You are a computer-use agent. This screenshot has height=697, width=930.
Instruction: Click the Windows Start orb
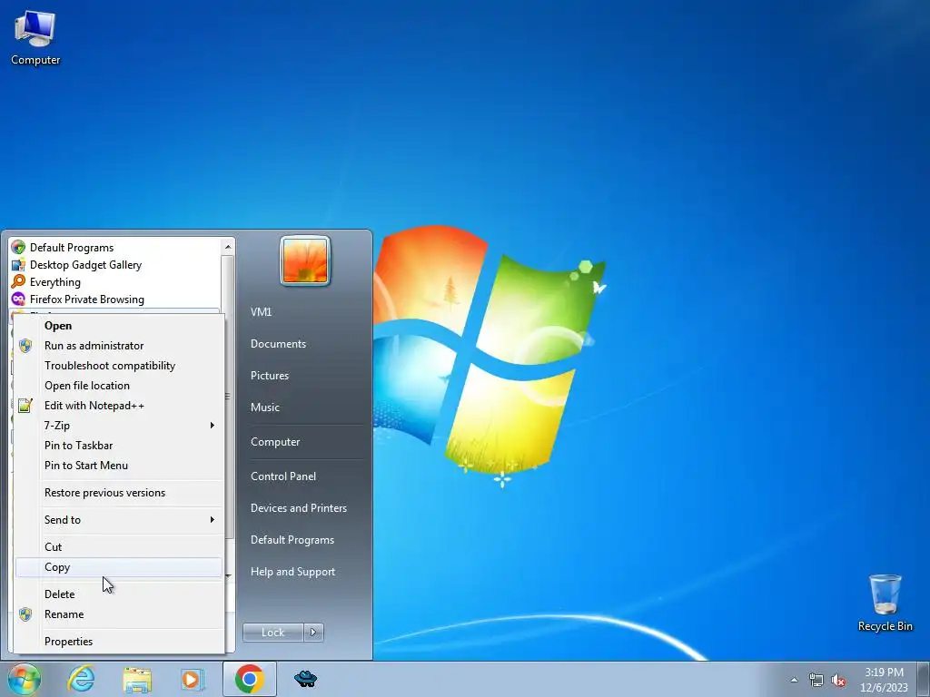[x=25, y=679]
